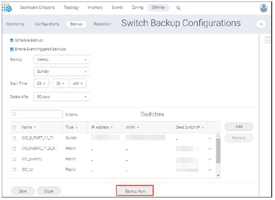Image resolution: width=275 pixels, height=200 pixels.
Task: Expand the IDC_tyr row chevron
Action: [x=210, y=170]
